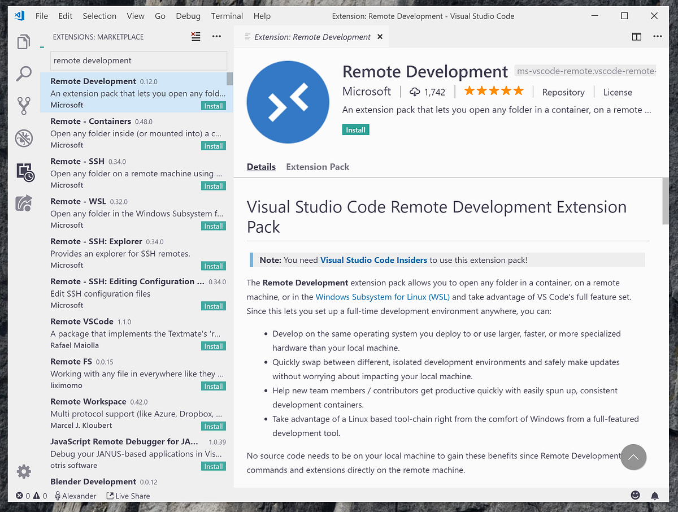This screenshot has height=512, width=678.
Task: Select Remote - Containers list entry
Action: (136, 133)
